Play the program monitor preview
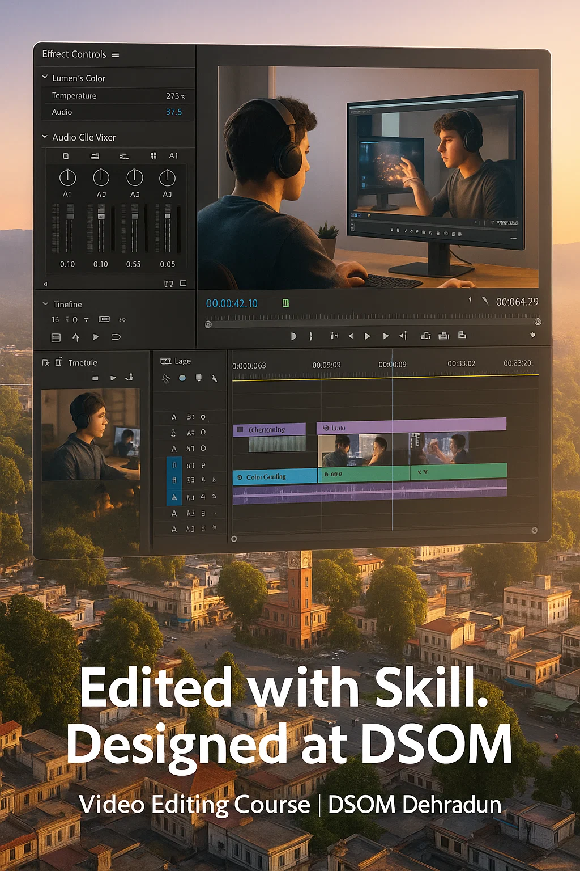This screenshot has height=871, width=580. coord(368,336)
